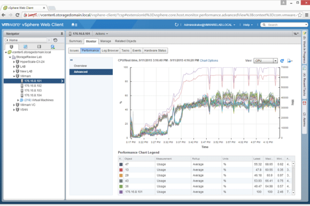Open the Summary tab
Viewport: 310px width, 206px height.
tap(76, 41)
